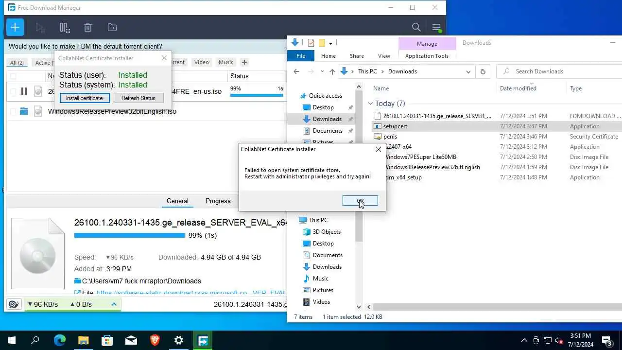
Task: Click OK in the error dialog
Action: coord(360,201)
